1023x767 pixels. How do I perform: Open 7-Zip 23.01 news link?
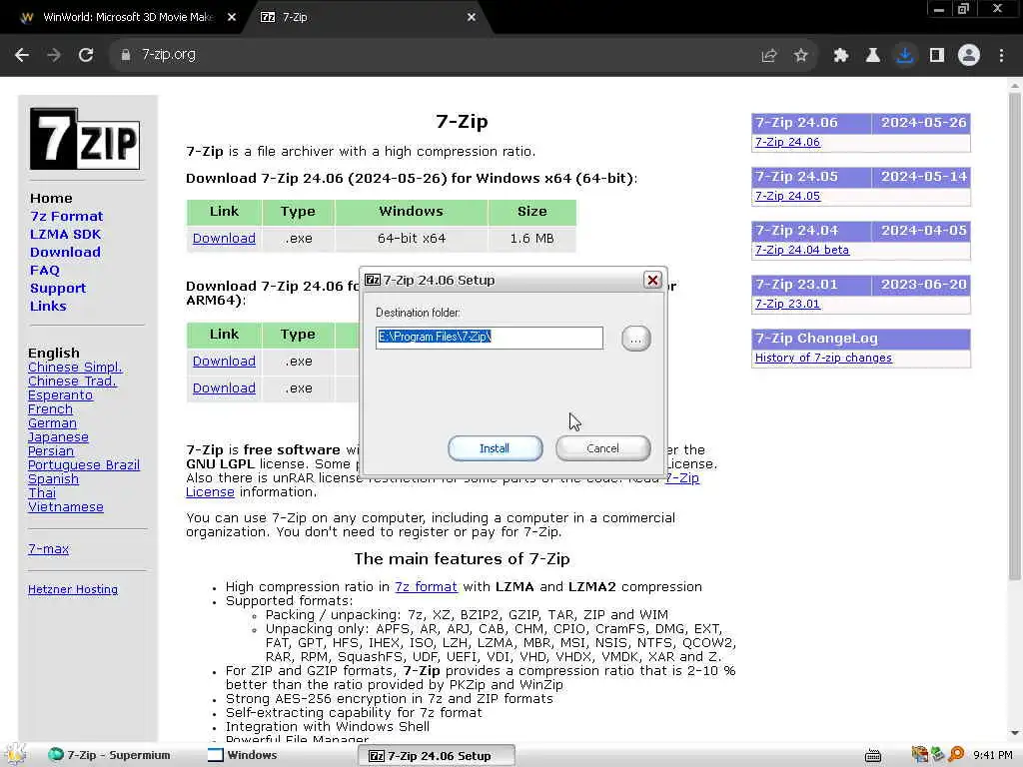(787, 304)
